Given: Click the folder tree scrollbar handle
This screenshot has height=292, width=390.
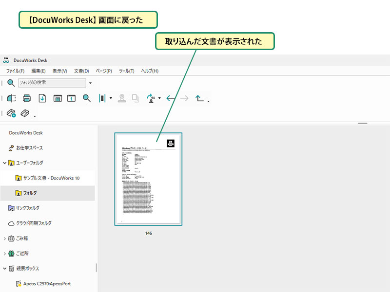Looking at the screenshot, I should coord(96,268).
